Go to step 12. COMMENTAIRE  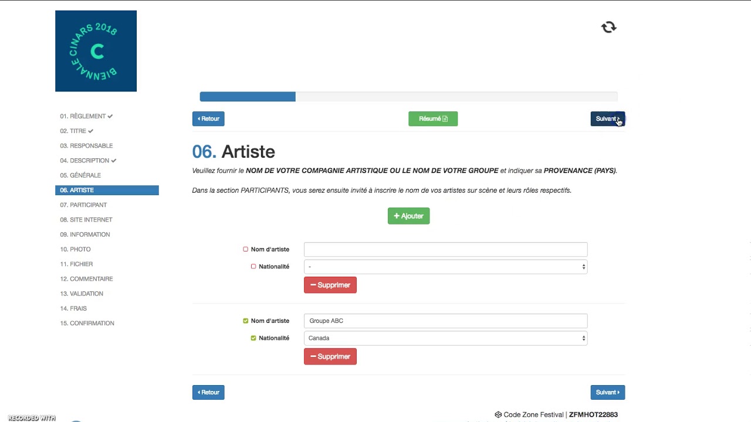tap(86, 278)
